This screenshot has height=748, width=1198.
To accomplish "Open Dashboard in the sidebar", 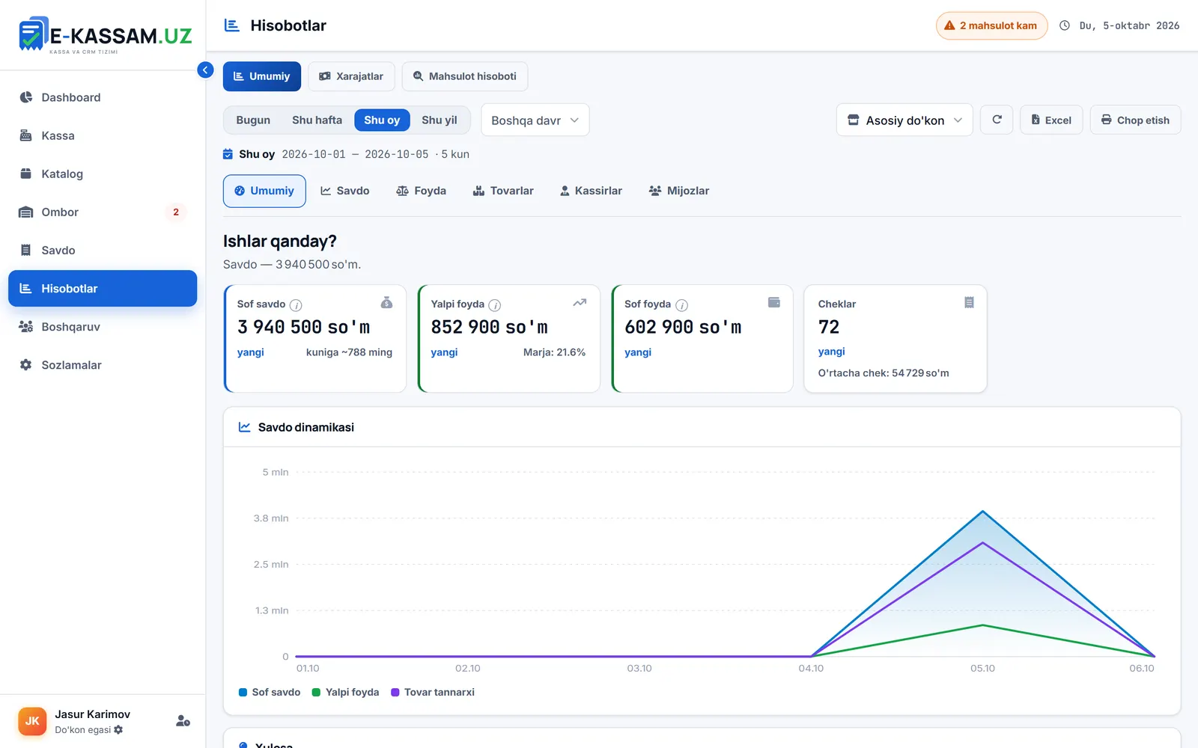I will [103, 97].
